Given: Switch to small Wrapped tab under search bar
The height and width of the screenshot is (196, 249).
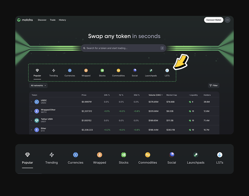Looking at the screenshot, I should (86, 73).
